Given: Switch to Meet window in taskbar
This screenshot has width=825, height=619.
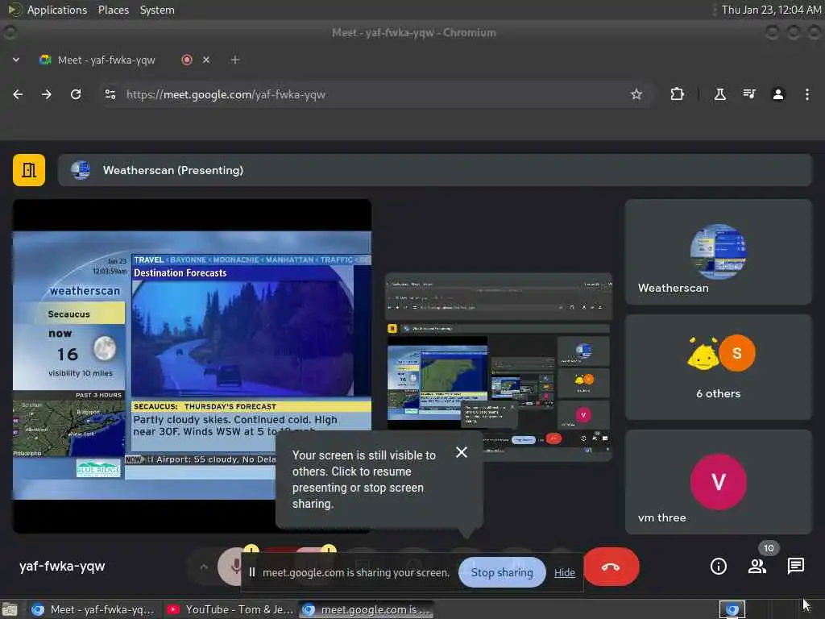Looking at the screenshot, I should pos(93,609).
